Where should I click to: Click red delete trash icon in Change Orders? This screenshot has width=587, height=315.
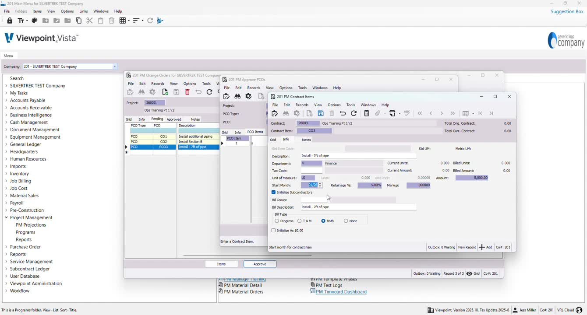click(187, 92)
